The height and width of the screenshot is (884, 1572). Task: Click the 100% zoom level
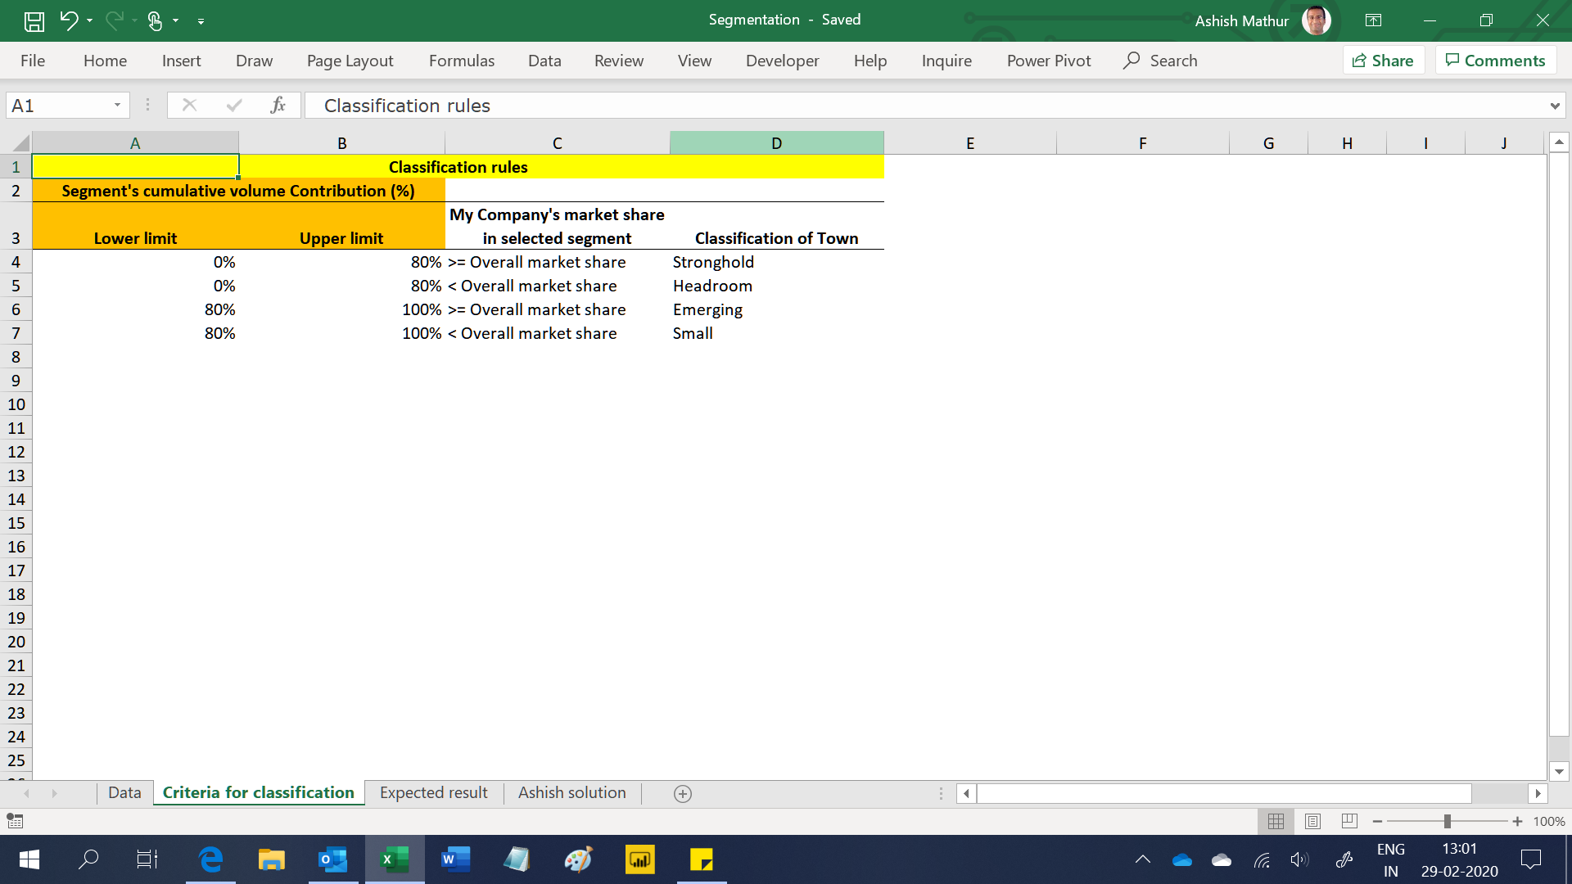click(1548, 821)
